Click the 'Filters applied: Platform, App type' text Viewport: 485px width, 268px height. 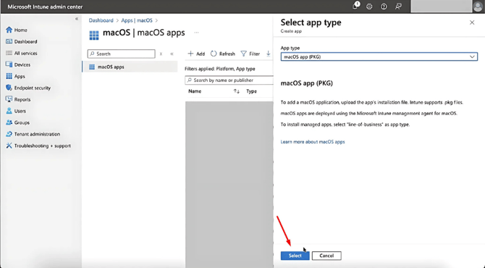tap(220, 69)
